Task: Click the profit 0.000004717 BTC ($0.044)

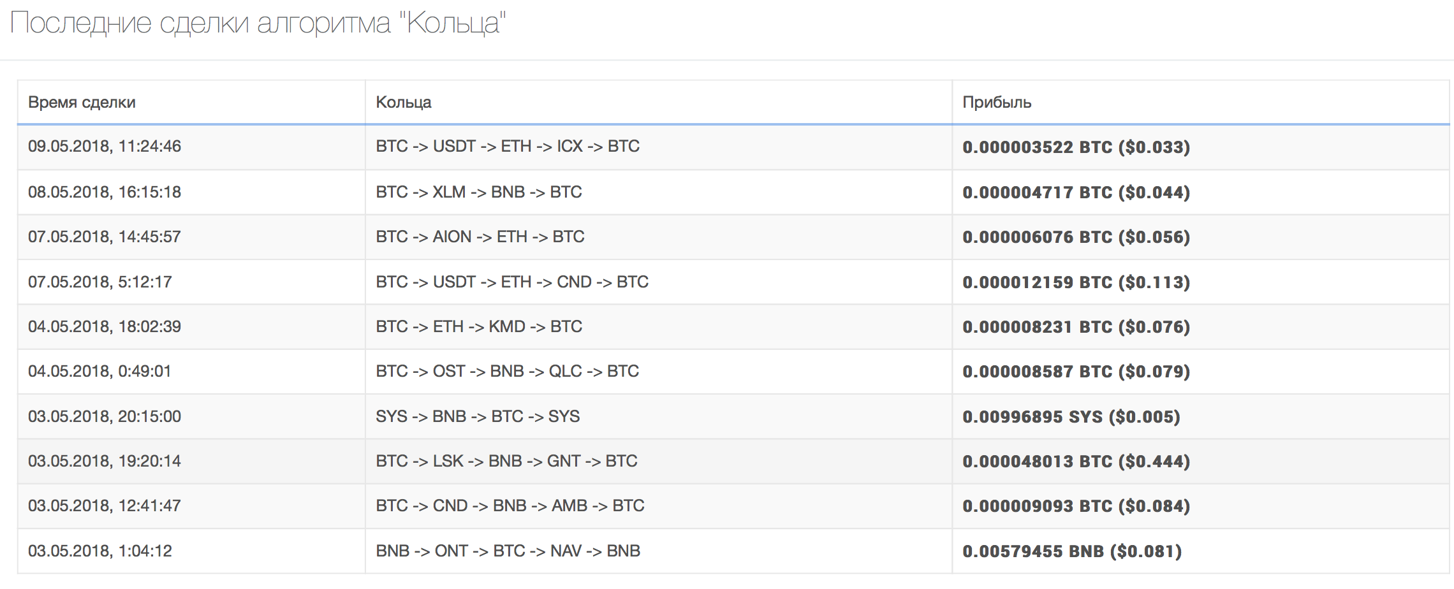Action: coord(1076,193)
